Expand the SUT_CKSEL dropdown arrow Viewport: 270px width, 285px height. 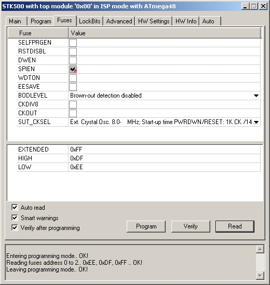[x=256, y=123]
